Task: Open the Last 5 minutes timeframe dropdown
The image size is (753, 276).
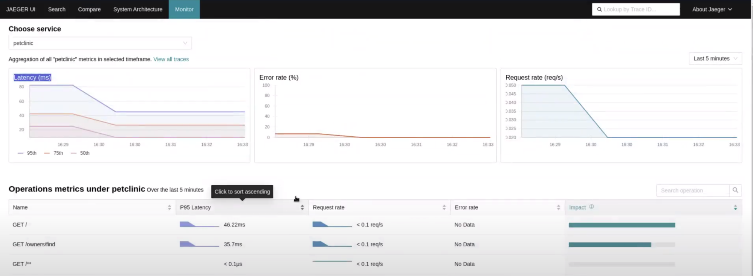Action: click(x=715, y=59)
